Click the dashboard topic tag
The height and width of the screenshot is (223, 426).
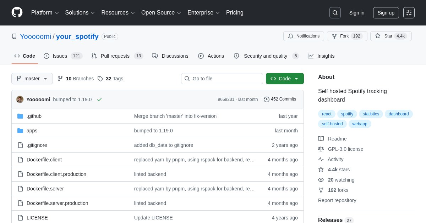[x=399, y=114]
